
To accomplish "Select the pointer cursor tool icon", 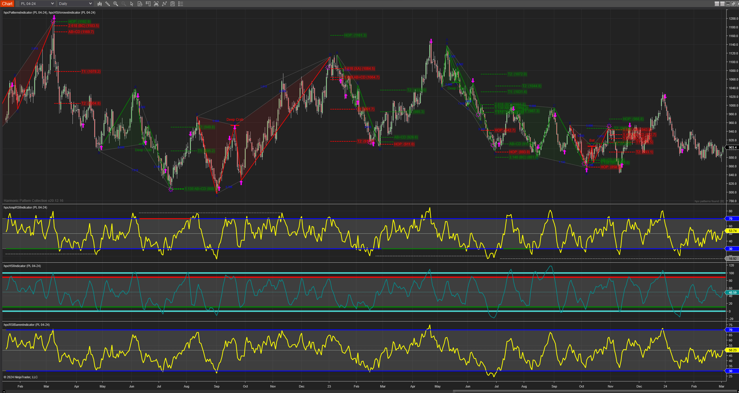I will pos(132,4).
